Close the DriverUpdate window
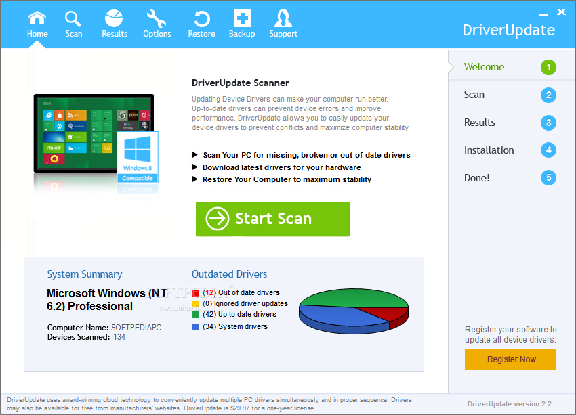576x415 pixels. [561, 12]
